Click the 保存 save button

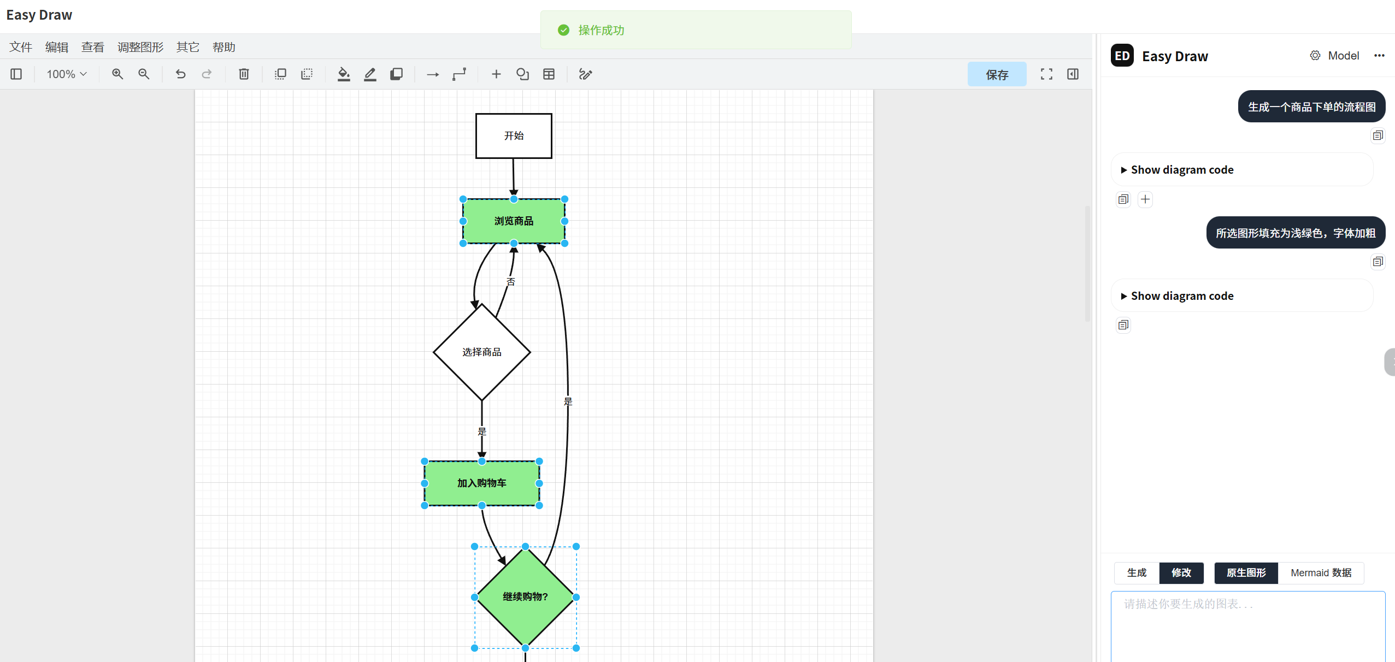996,74
